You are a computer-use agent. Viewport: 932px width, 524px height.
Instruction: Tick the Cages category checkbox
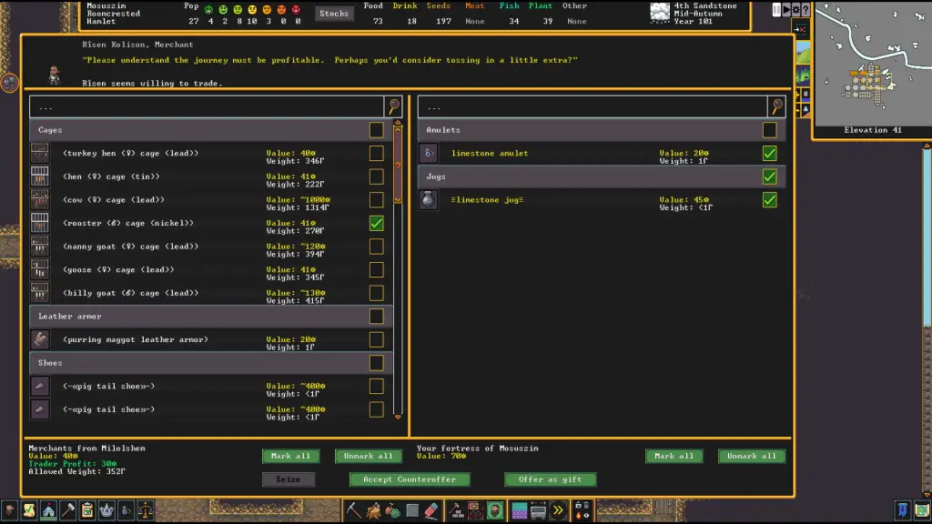click(376, 129)
